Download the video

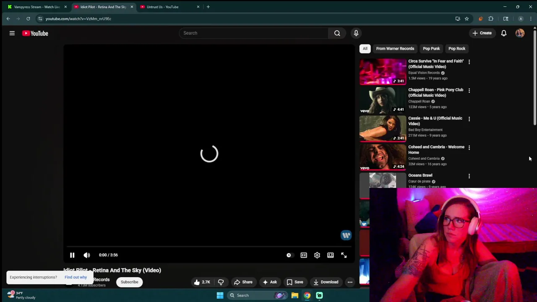pos(326,282)
